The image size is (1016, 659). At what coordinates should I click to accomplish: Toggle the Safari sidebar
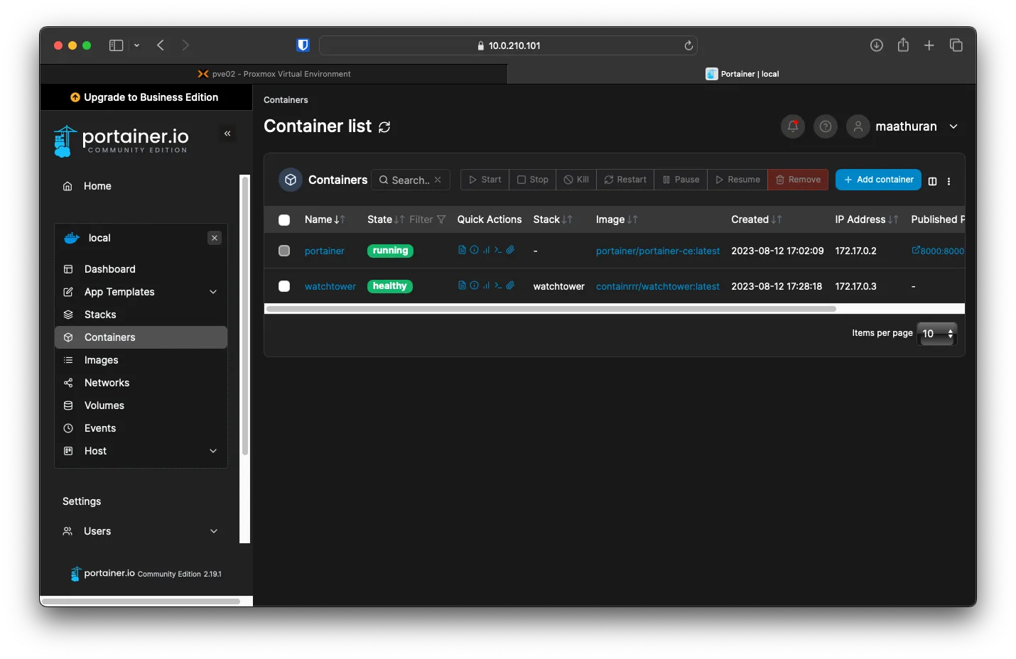click(x=116, y=45)
